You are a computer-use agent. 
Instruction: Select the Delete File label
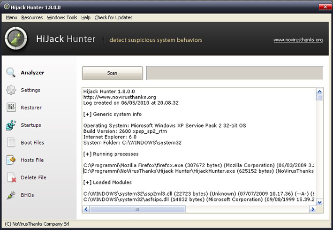tap(33, 177)
